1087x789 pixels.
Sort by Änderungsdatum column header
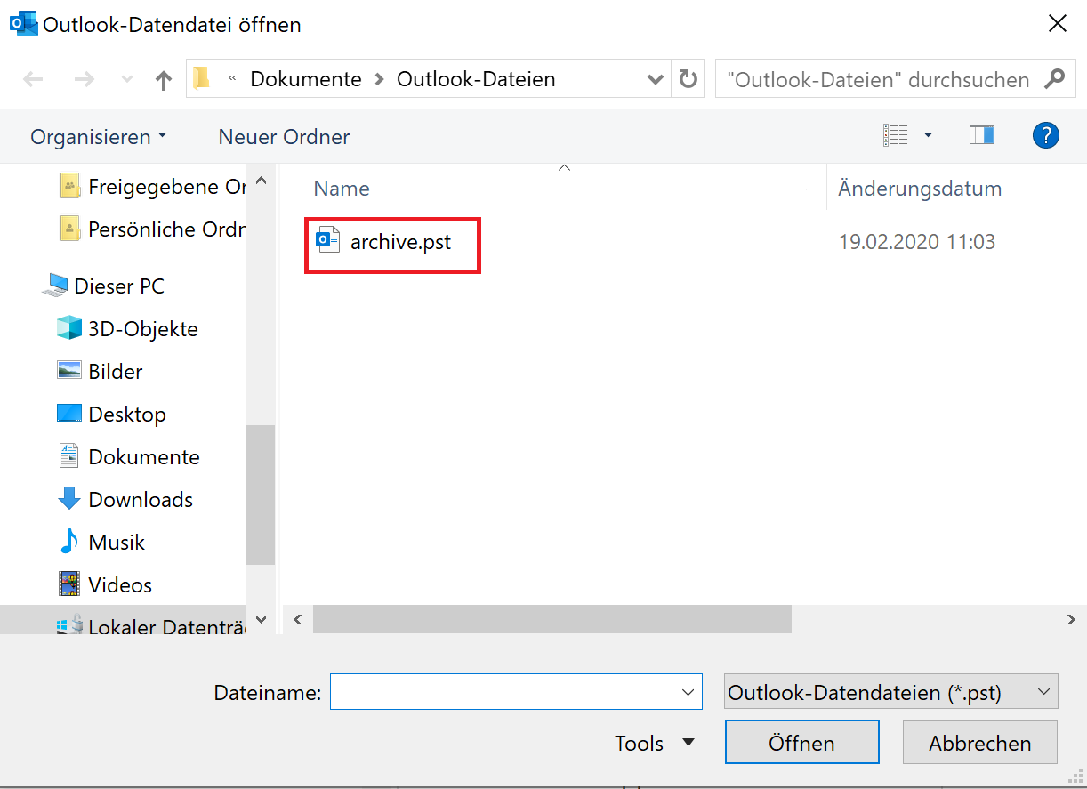pyautogui.click(x=920, y=189)
